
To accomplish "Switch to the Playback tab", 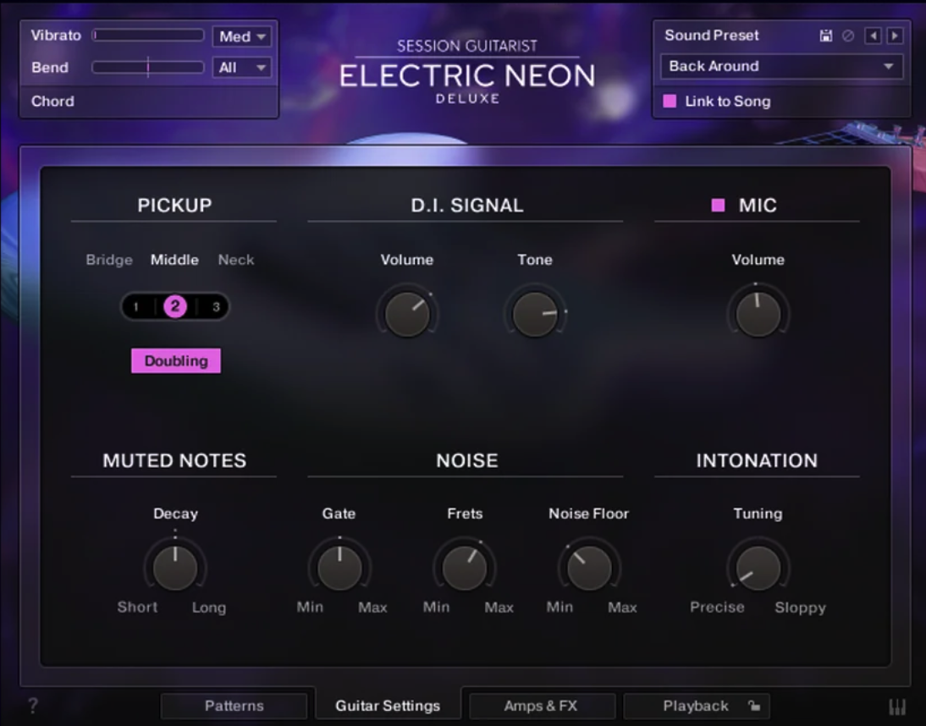I will click(x=697, y=706).
